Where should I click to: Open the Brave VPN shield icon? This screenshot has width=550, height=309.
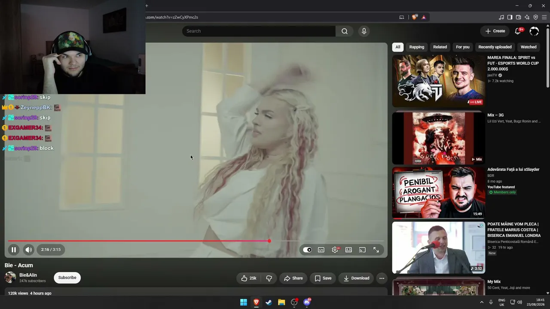coord(536,17)
